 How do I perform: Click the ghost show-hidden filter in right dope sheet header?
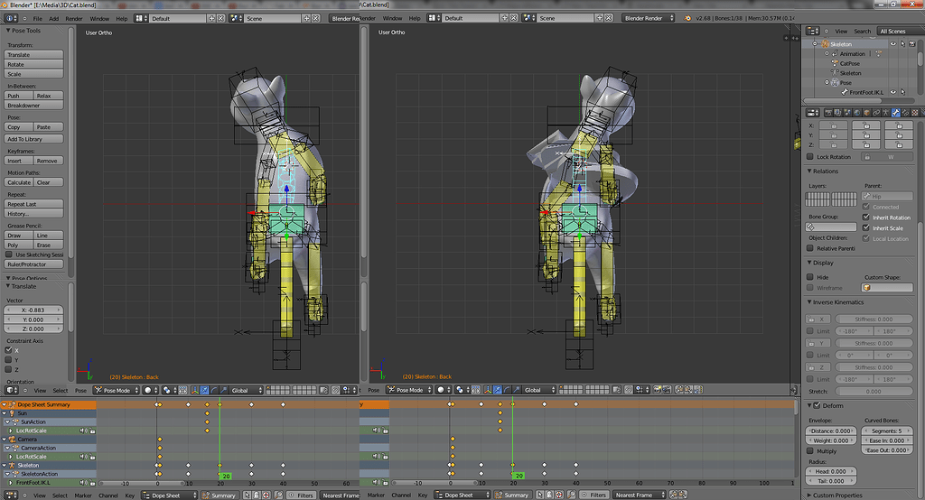click(x=549, y=495)
